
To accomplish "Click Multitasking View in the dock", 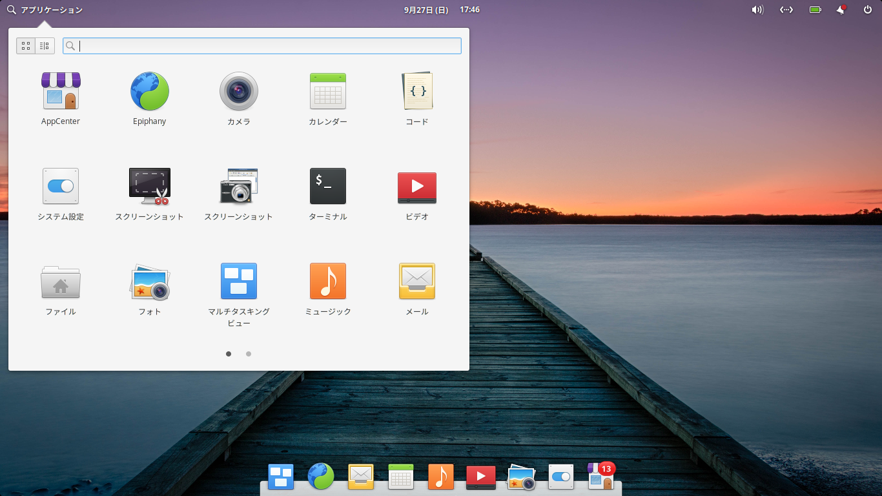I will pyautogui.click(x=281, y=477).
